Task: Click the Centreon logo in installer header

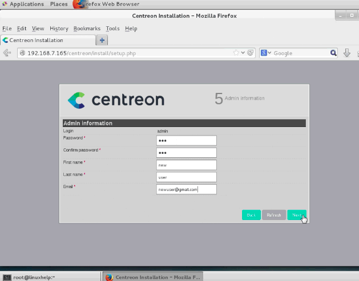Action: coord(116,100)
